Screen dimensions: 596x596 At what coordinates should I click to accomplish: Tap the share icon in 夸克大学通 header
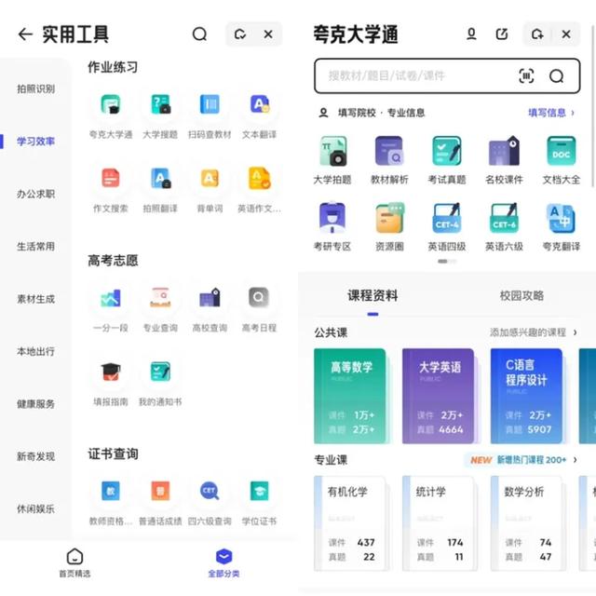click(502, 34)
